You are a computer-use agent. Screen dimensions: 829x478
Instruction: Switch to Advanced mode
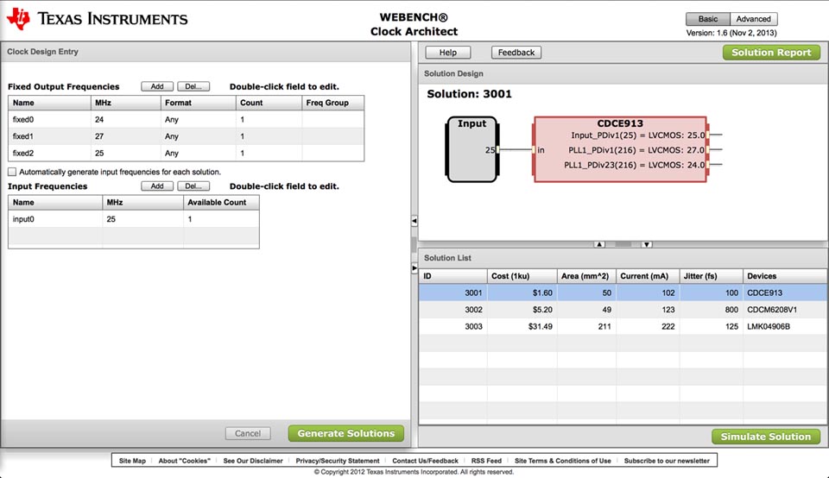(753, 19)
